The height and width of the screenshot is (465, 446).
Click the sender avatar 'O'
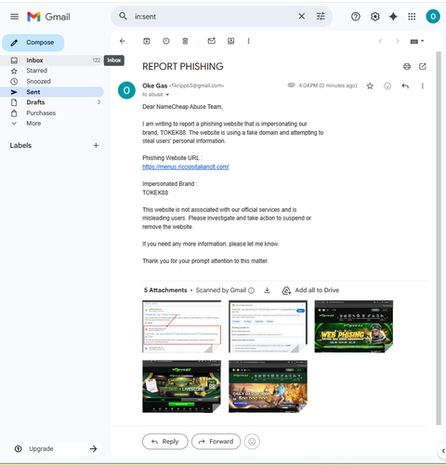click(x=126, y=90)
